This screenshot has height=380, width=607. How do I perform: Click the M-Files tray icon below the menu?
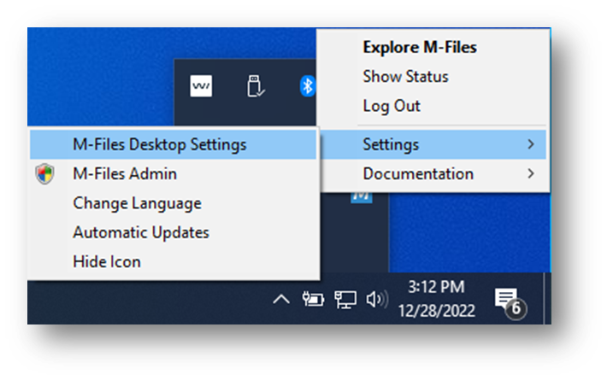click(361, 196)
